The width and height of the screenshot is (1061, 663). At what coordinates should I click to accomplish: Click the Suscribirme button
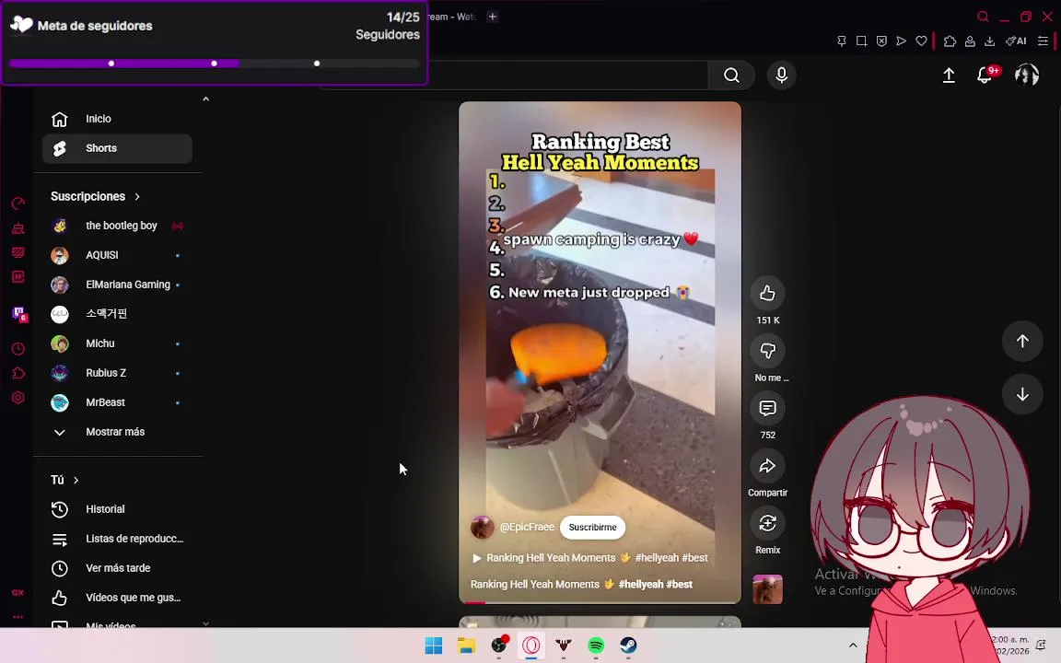point(592,527)
